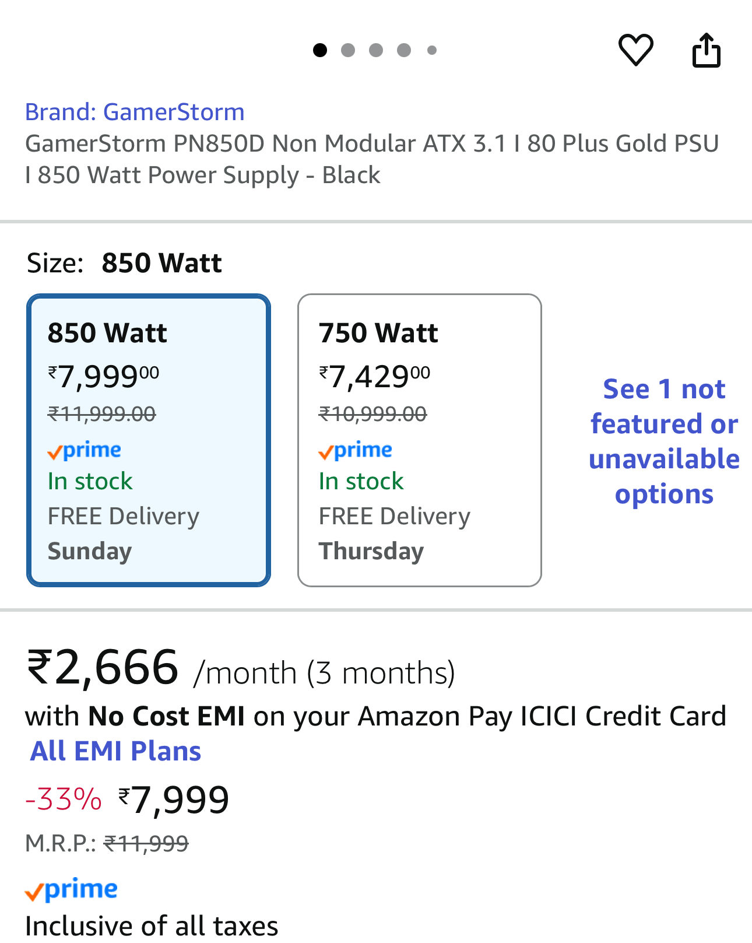The image size is (752, 943).
Task: Tap the prime badge above Inclusive of all taxes
Action: coord(71,890)
